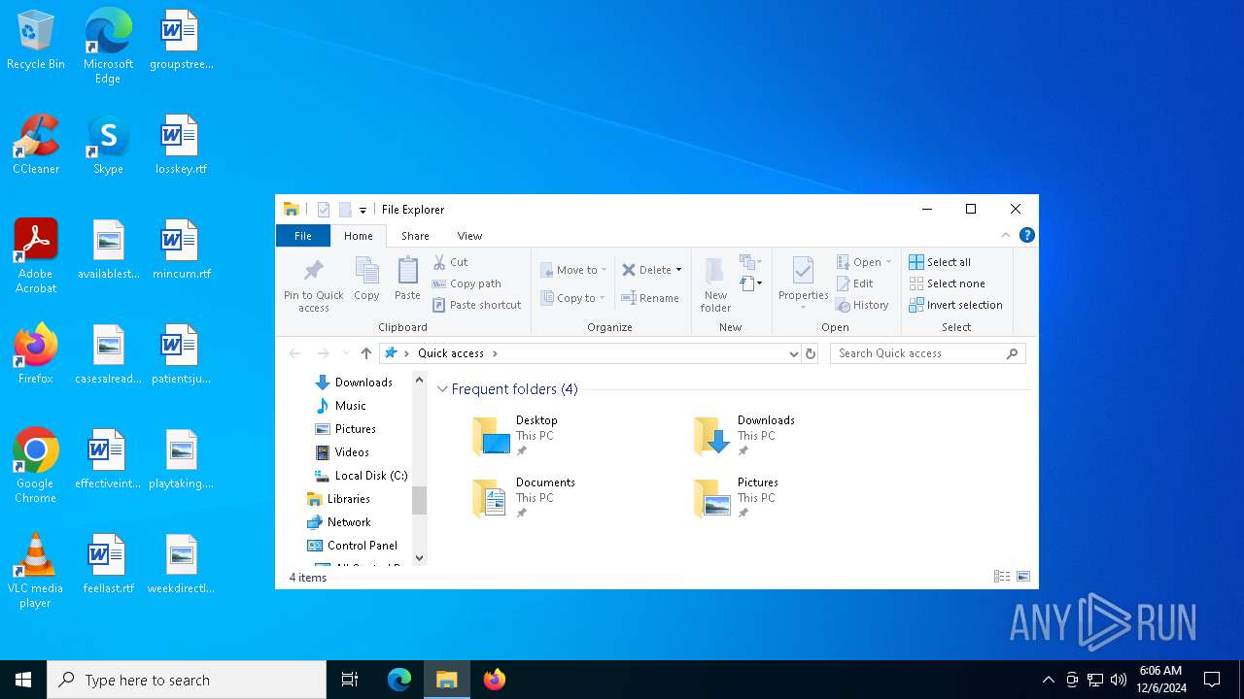Click the Paste ribbon icon
Viewport: 1244px width, 699px height.
[407, 279]
